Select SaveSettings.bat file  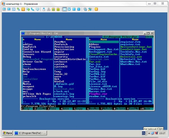[x=134, y=49]
